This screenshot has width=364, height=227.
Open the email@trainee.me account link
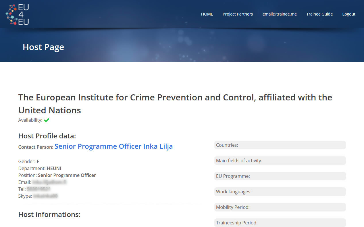point(280,14)
